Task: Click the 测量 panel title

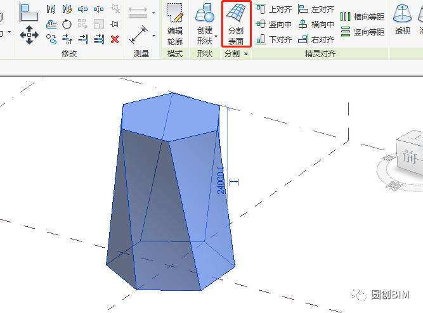Action: pyautogui.click(x=141, y=54)
